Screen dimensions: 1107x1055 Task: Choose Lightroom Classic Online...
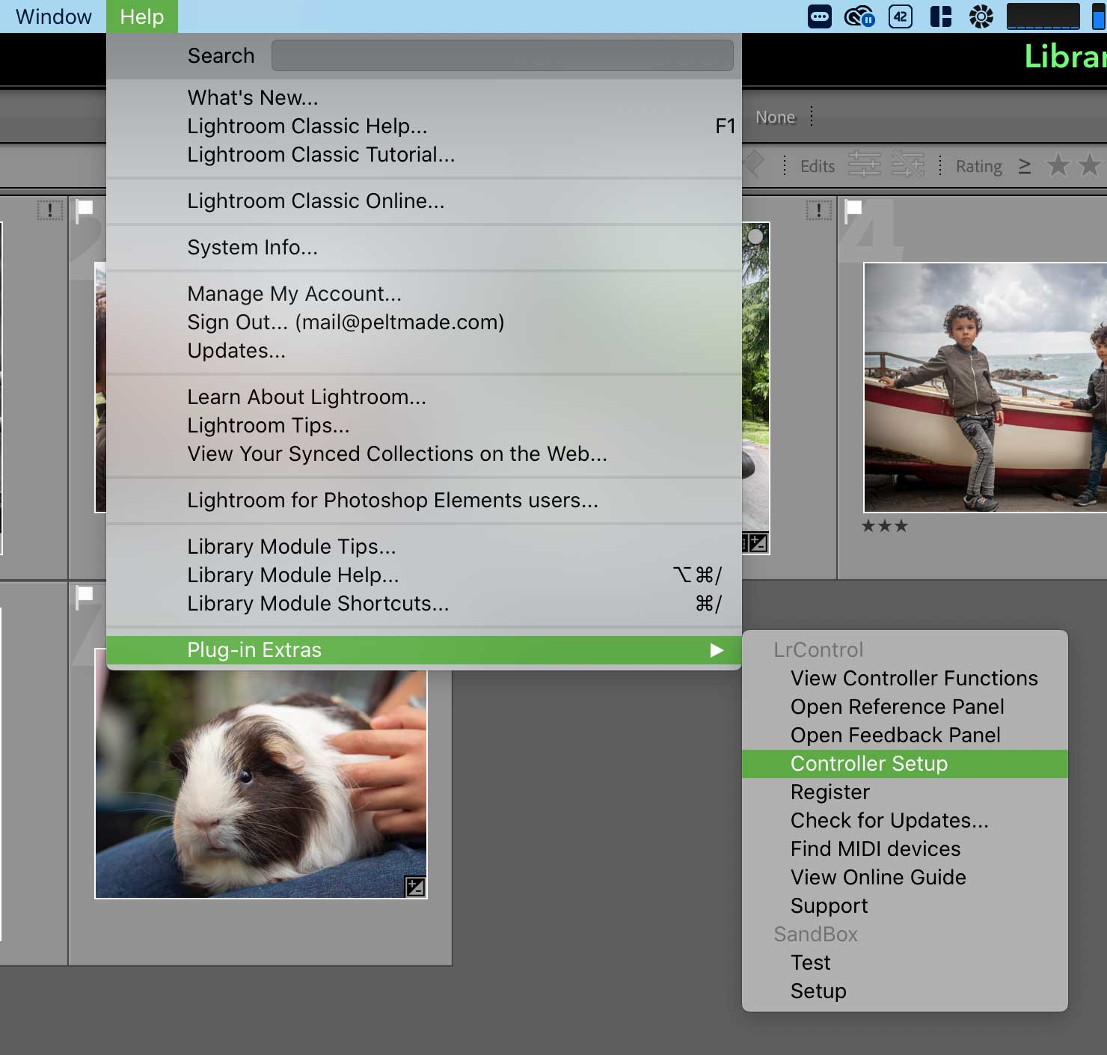423,201
